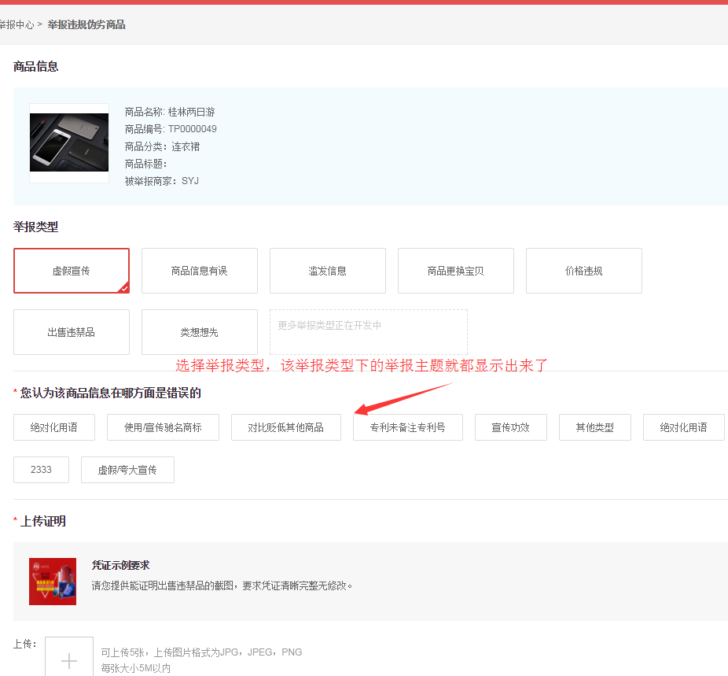Choose the 对比贬低其他商品 topic

[286, 427]
